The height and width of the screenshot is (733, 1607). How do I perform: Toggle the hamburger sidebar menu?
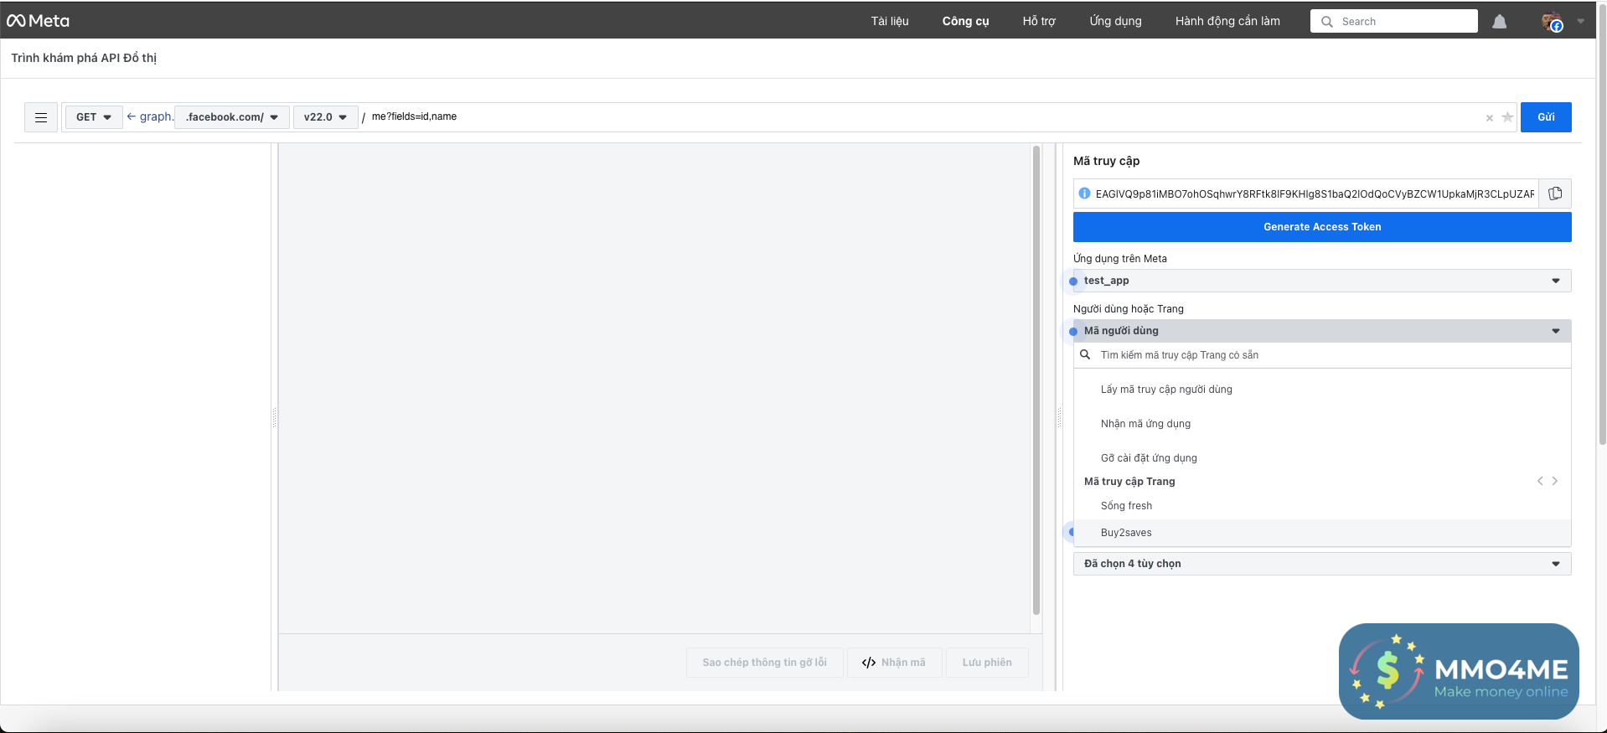(41, 117)
